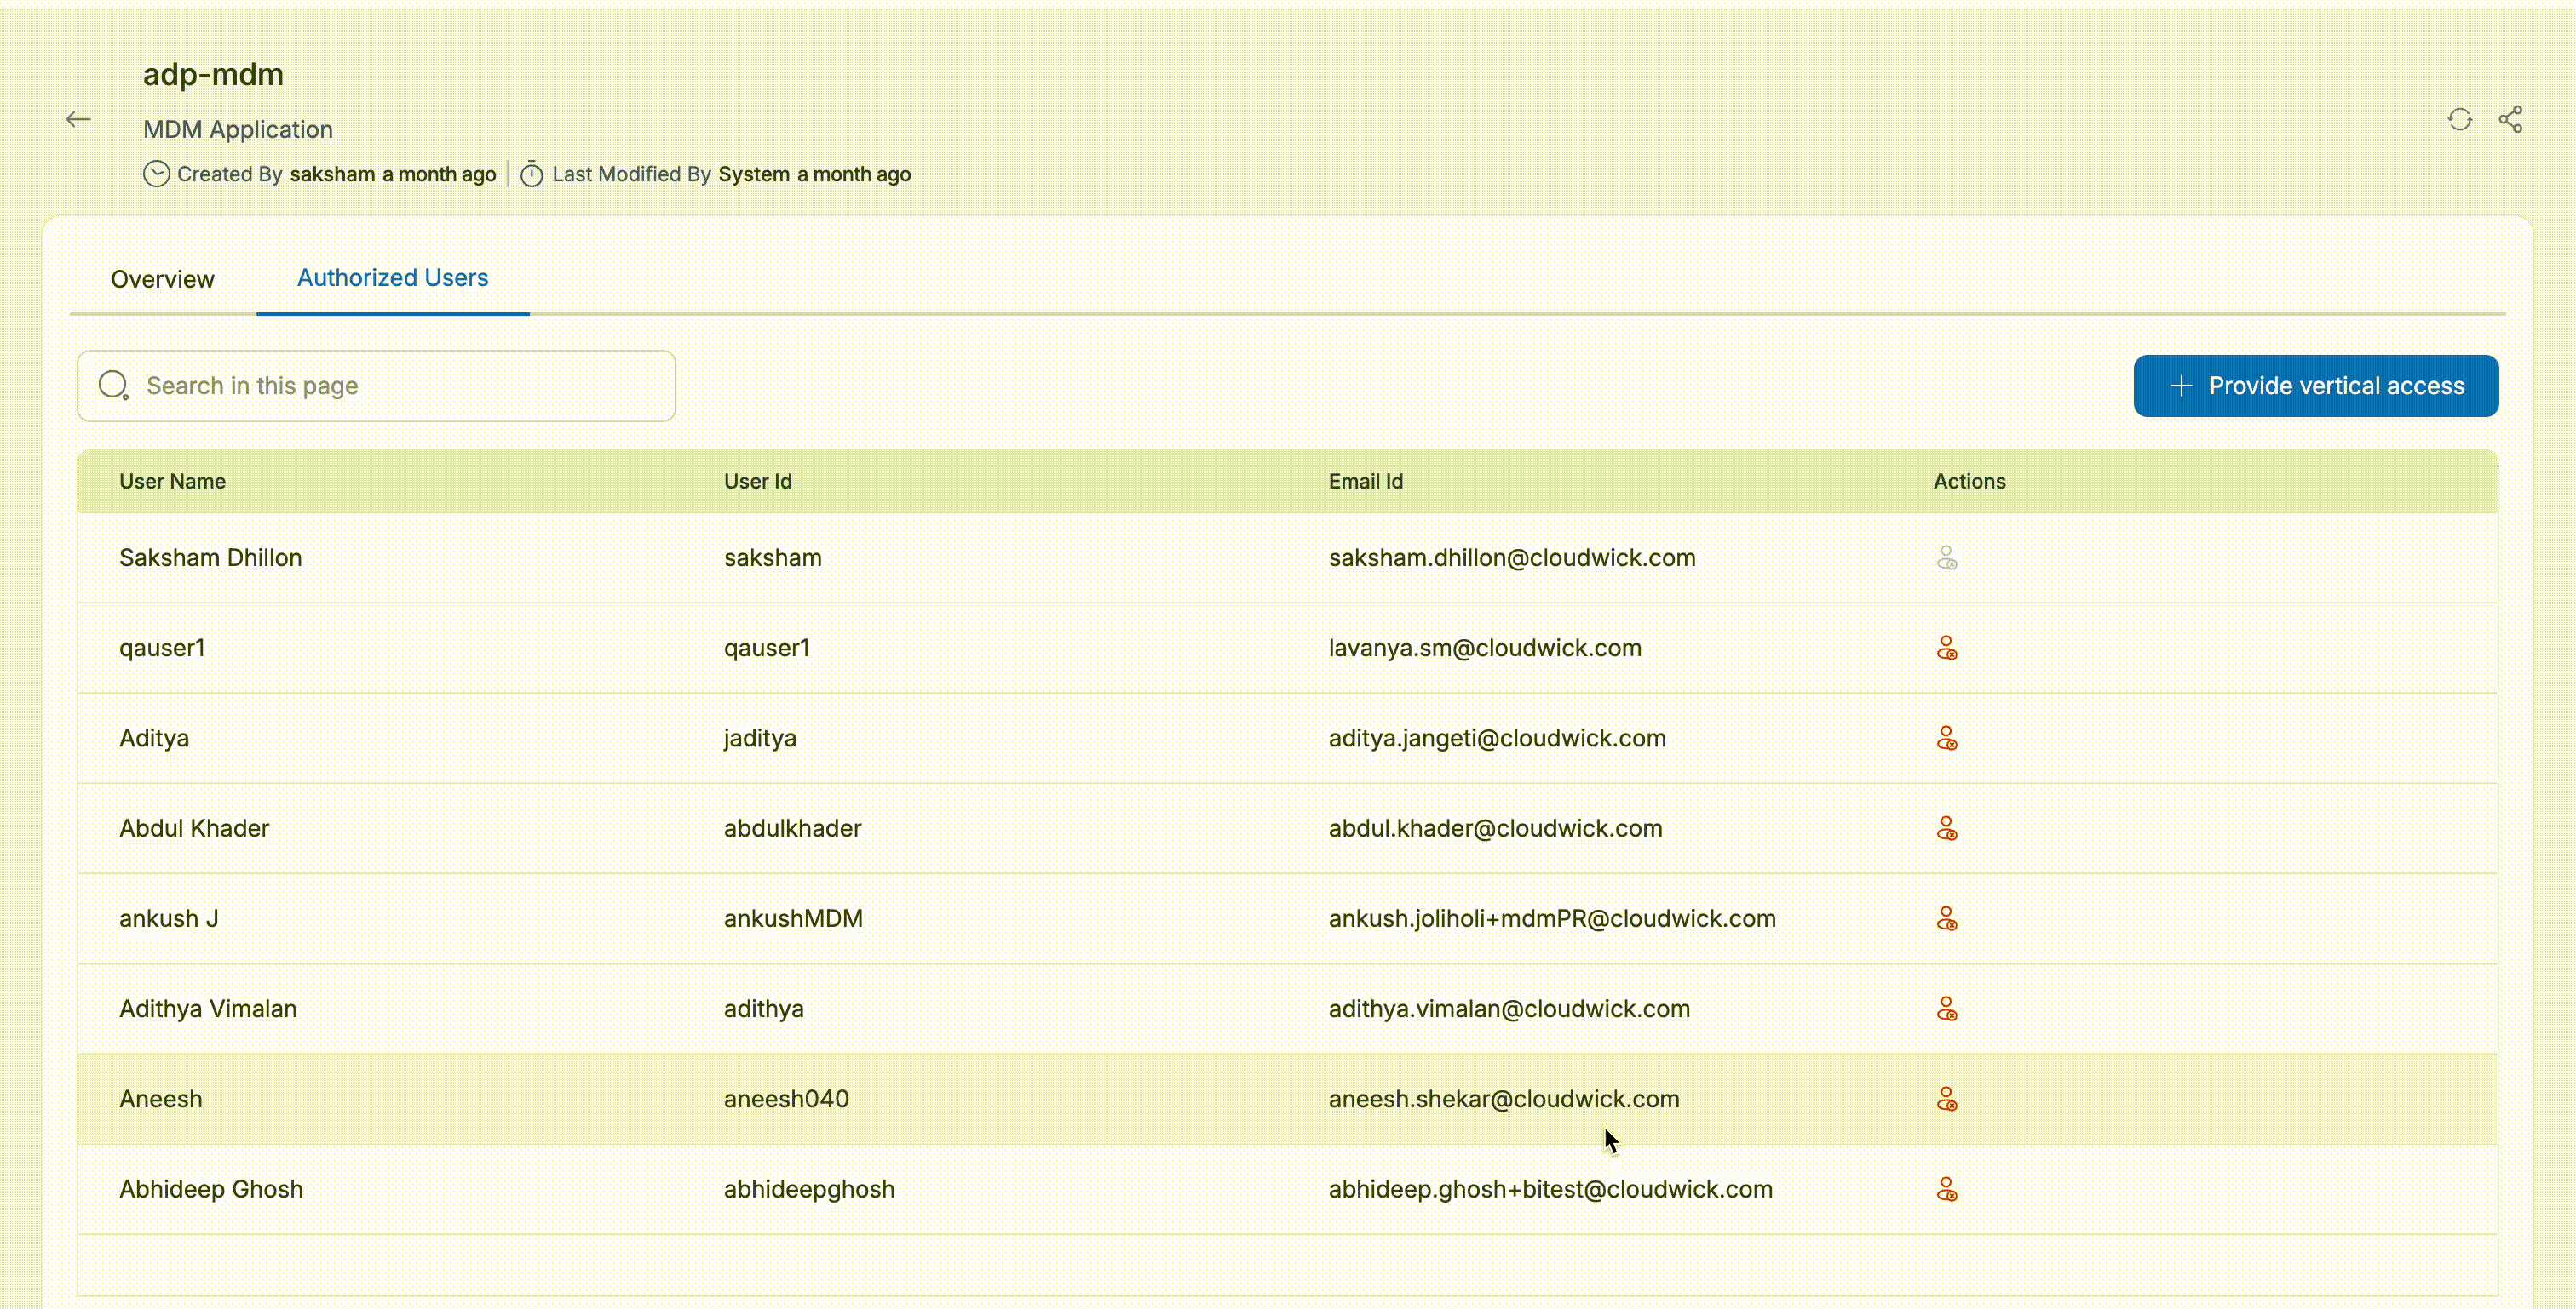Click the search magnifier icon
This screenshot has width=2576, height=1309.
click(114, 386)
